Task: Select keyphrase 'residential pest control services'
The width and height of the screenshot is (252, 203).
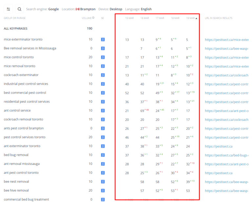Action: [x=27, y=101]
